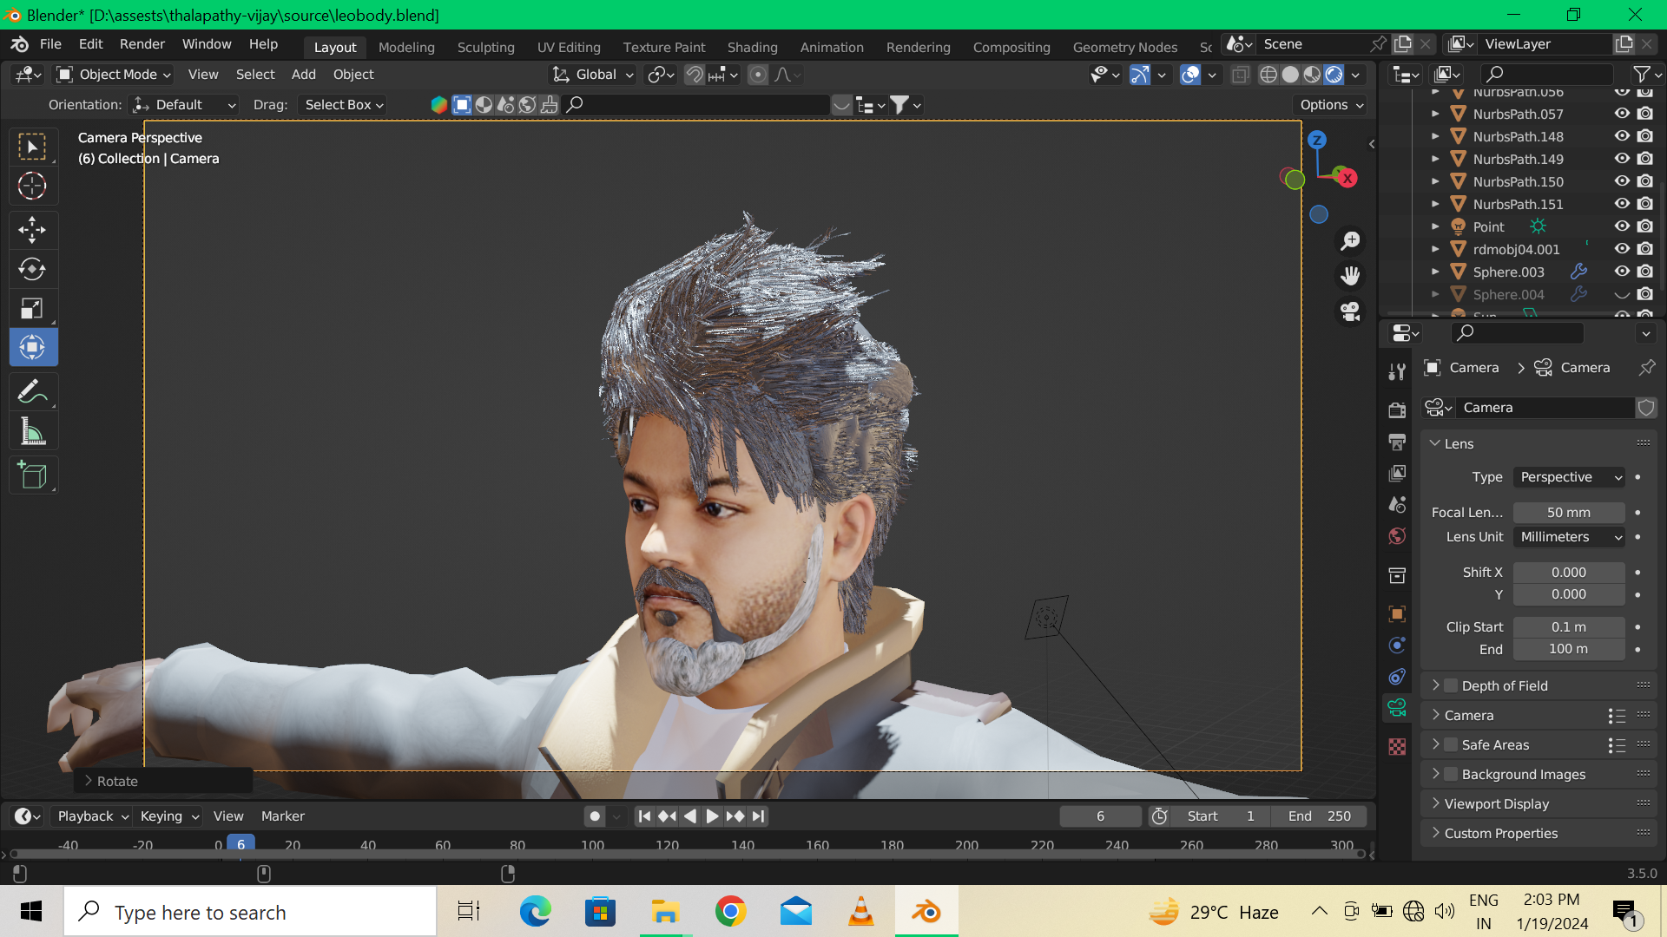Open the Render menu
This screenshot has width=1667, height=937.
coord(142,44)
